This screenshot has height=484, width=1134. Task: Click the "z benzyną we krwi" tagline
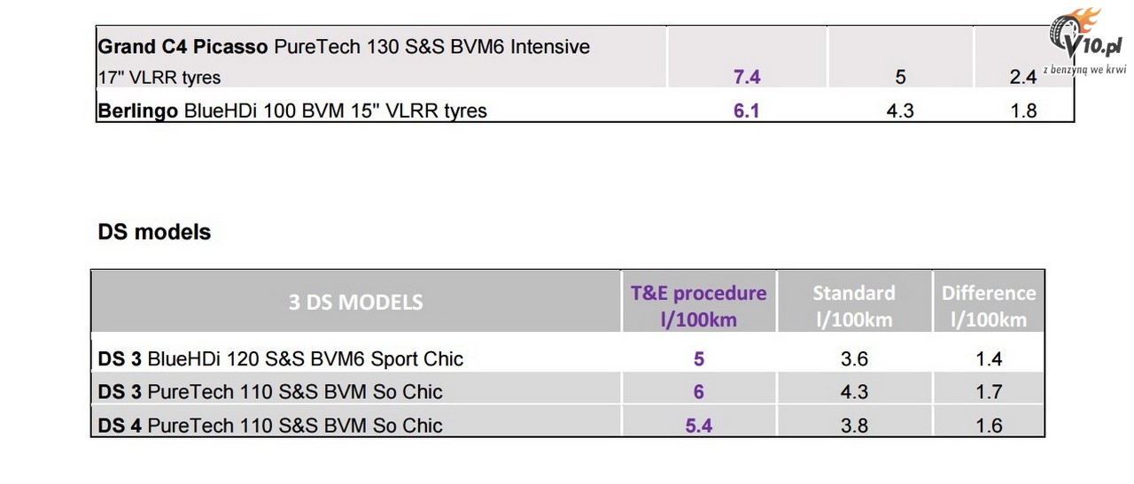[1088, 69]
